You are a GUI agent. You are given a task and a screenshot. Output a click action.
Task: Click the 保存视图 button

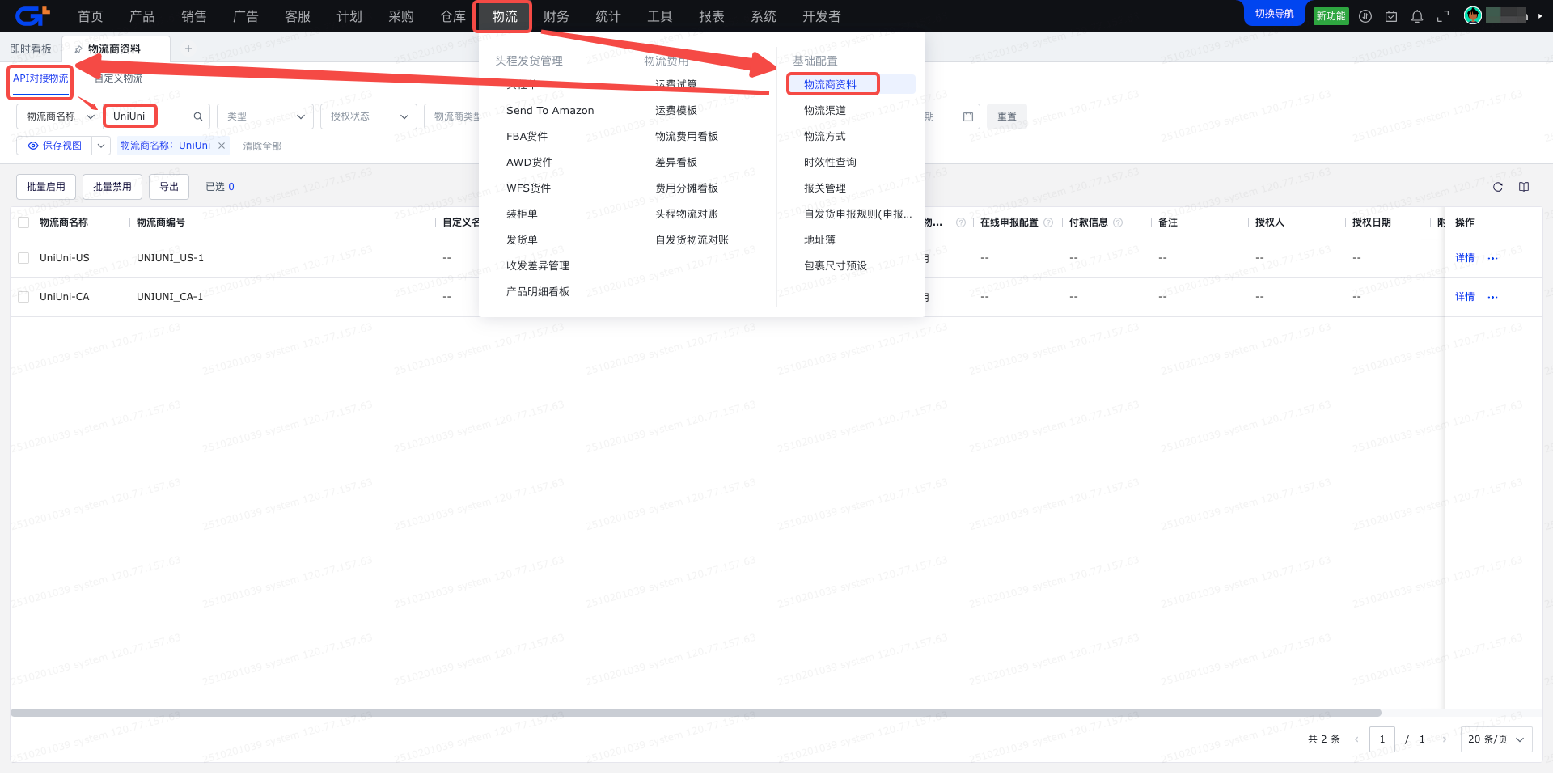point(54,146)
